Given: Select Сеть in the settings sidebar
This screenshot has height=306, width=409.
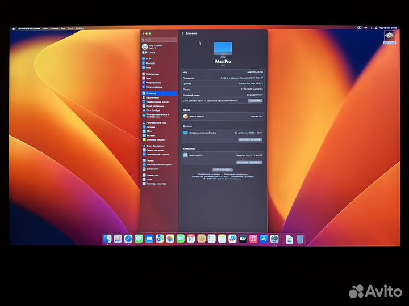Looking at the screenshot, I should click(x=147, y=67).
